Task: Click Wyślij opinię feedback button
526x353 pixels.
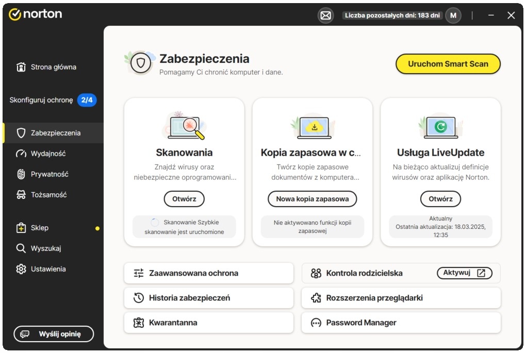Action: tap(54, 334)
